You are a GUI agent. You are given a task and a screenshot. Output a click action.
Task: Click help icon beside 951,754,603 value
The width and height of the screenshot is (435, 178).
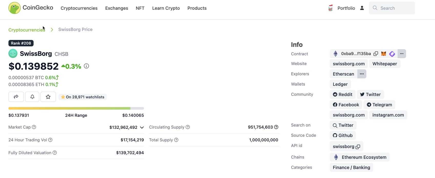tap(276, 127)
